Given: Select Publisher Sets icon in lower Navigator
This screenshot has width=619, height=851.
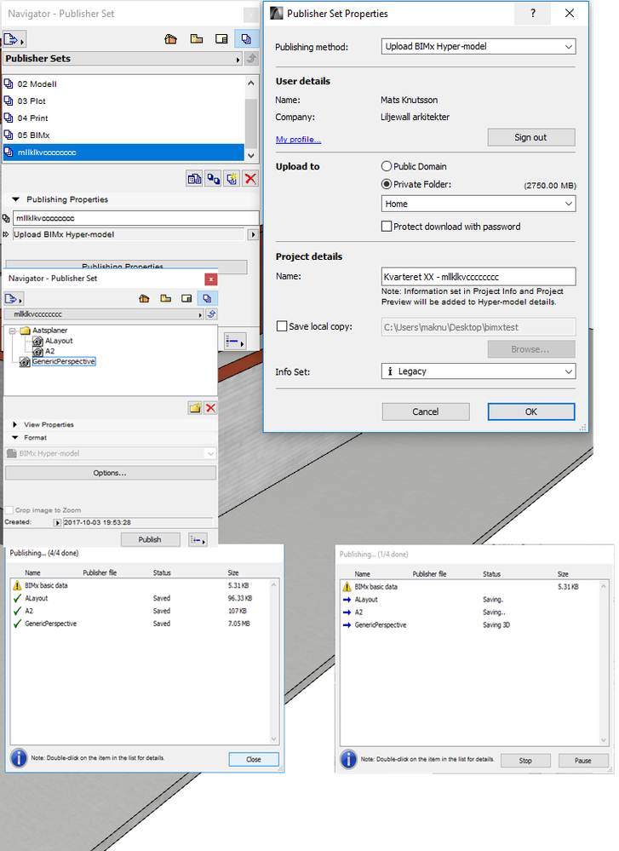Looking at the screenshot, I should coord(207,298).
